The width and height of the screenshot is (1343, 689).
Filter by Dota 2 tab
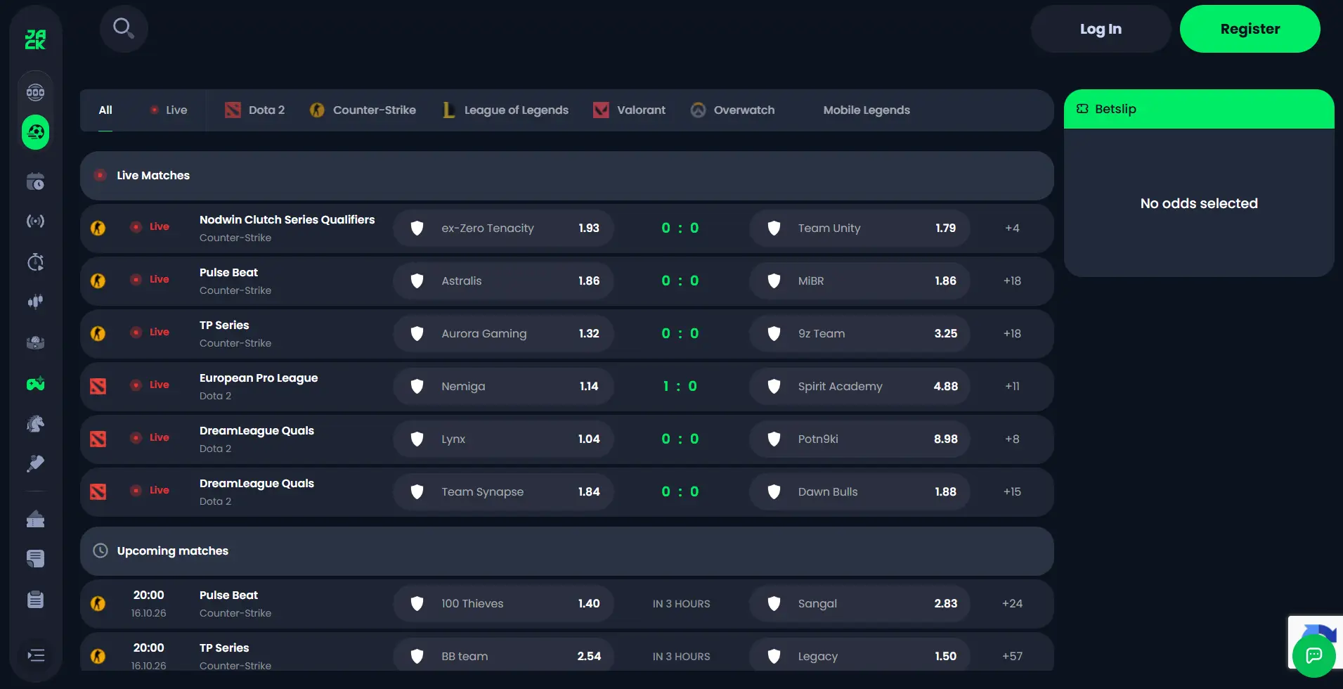click(255, 110)
